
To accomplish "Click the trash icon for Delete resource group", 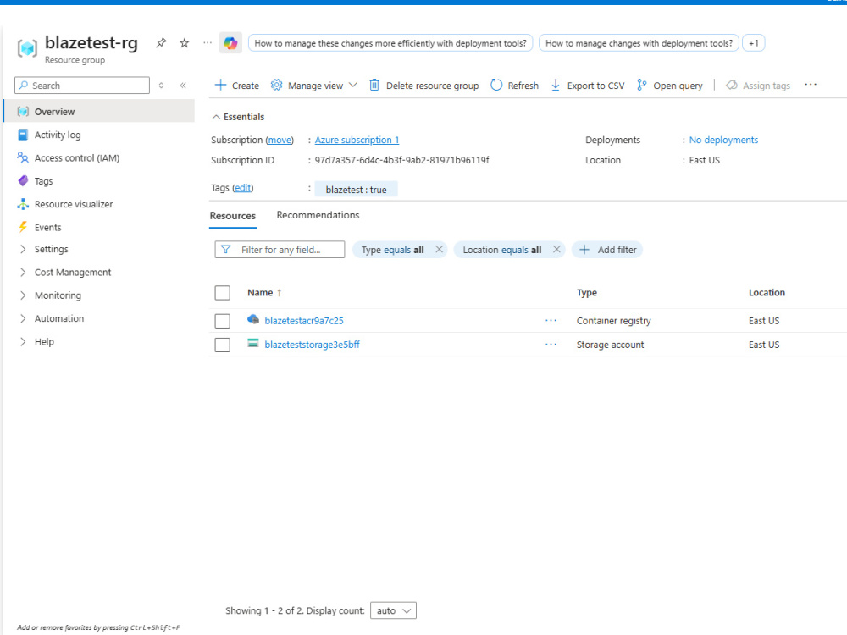I will (374, 85).
